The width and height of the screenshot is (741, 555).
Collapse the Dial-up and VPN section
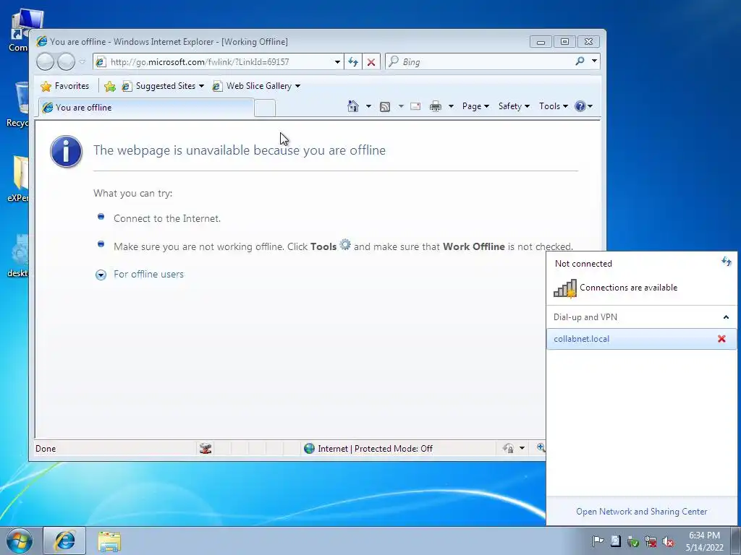[x=726, y=317]
